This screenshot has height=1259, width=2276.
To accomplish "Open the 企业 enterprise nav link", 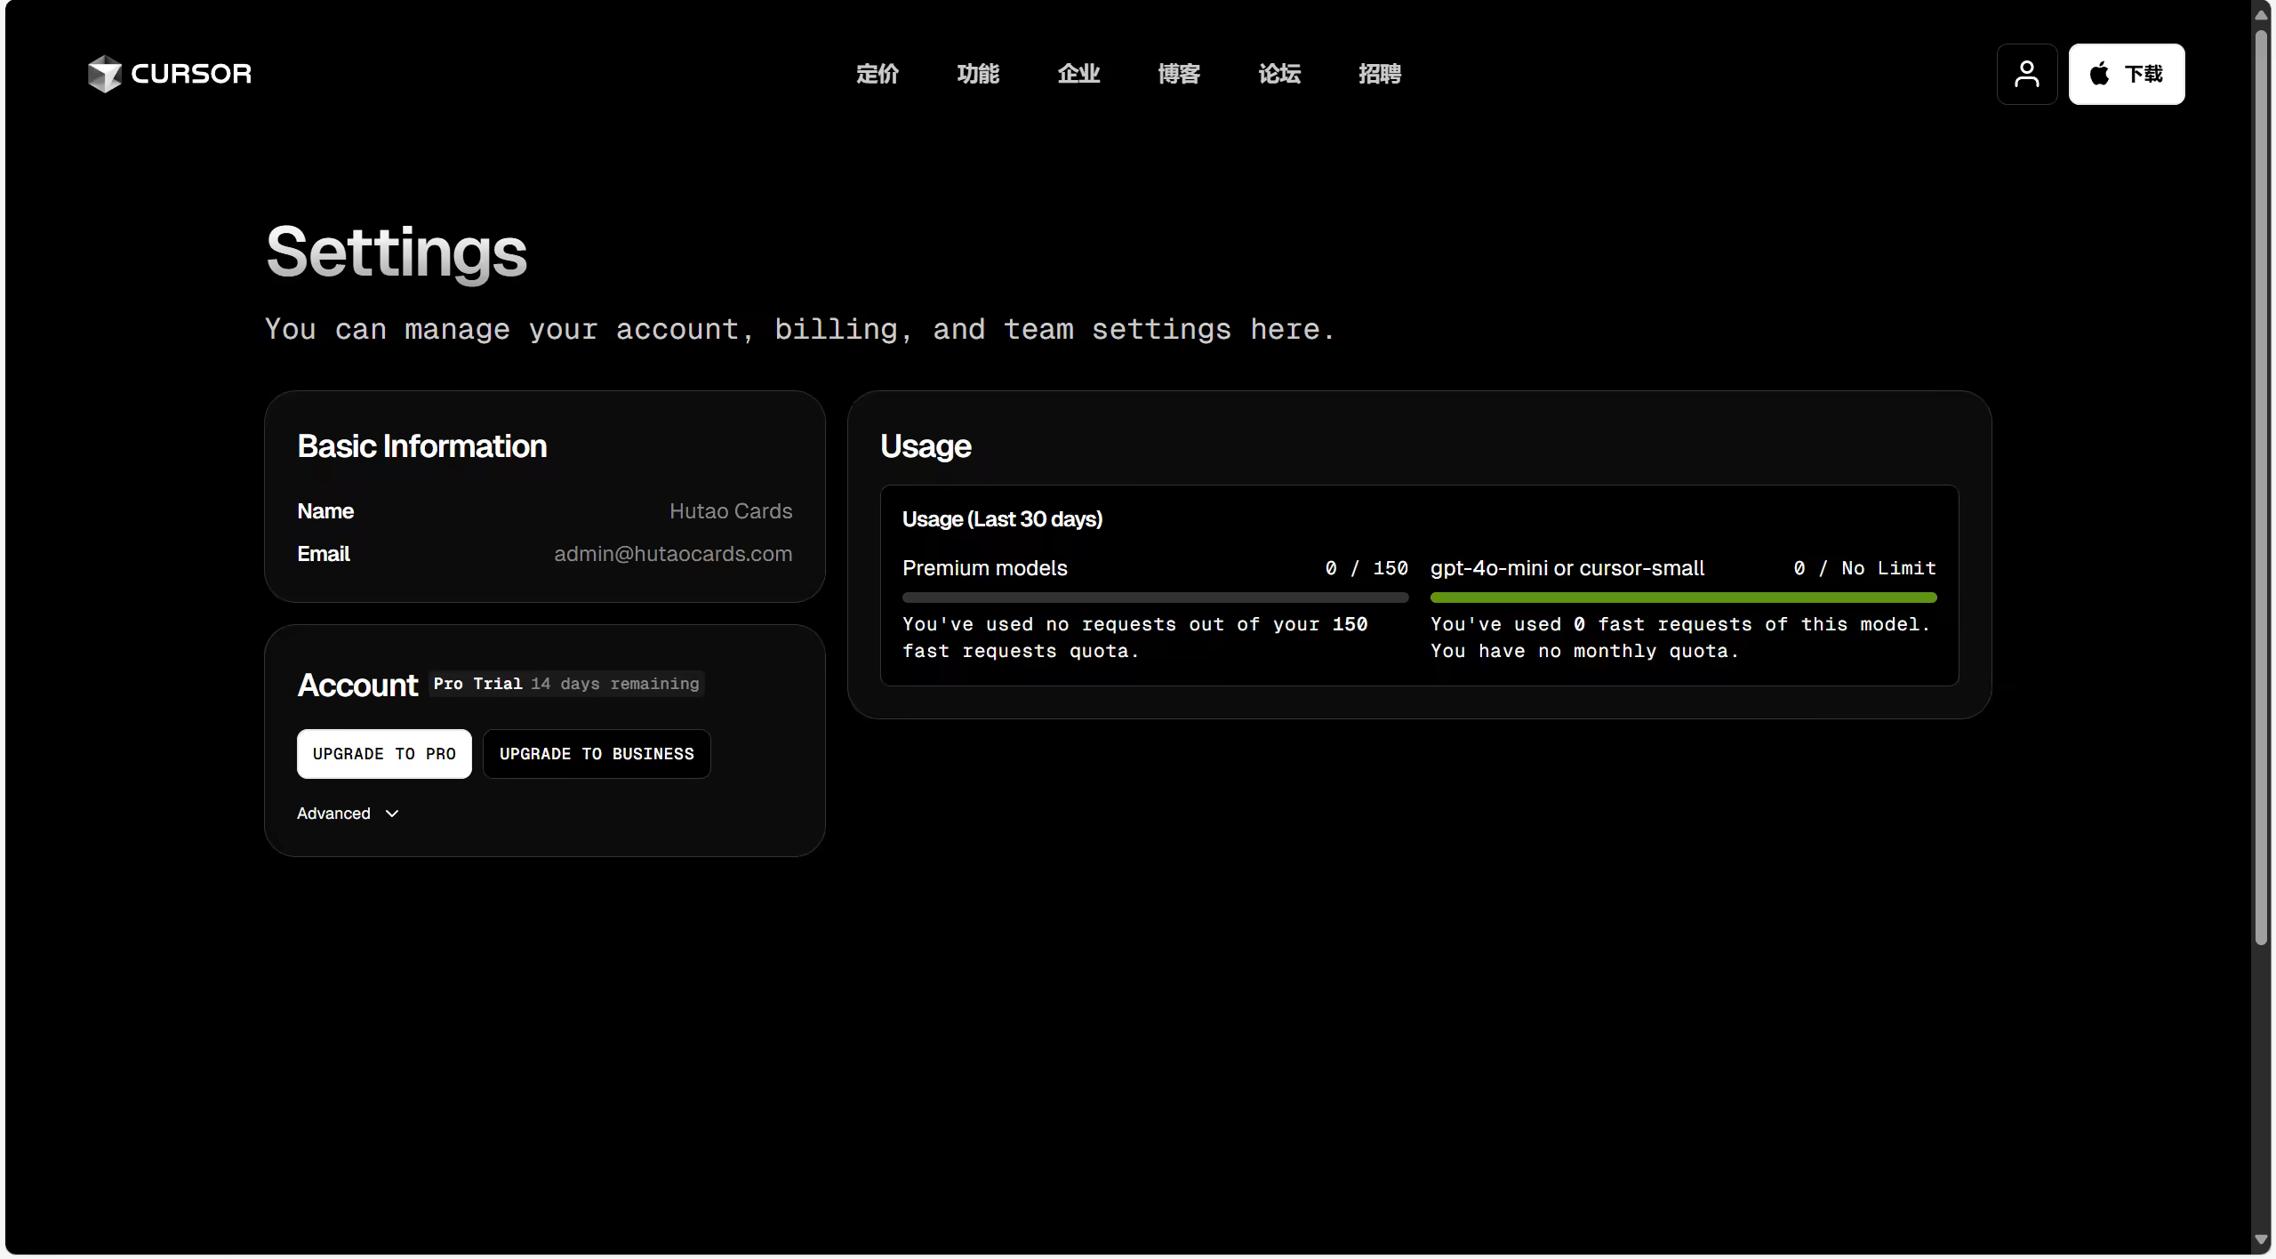I will (1078, 74).
